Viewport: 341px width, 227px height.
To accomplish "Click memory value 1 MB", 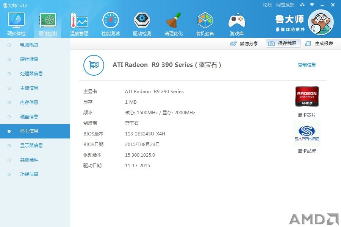I will click(x=131, y=102).
